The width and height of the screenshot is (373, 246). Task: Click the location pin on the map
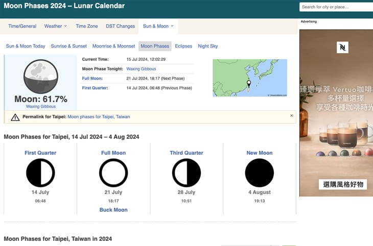pyautogui.click(x=249, y=83)
